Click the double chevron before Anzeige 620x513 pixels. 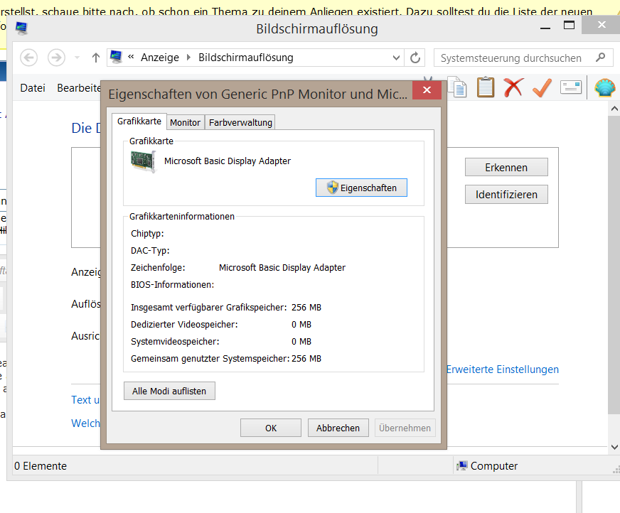[x=131, y=57]
